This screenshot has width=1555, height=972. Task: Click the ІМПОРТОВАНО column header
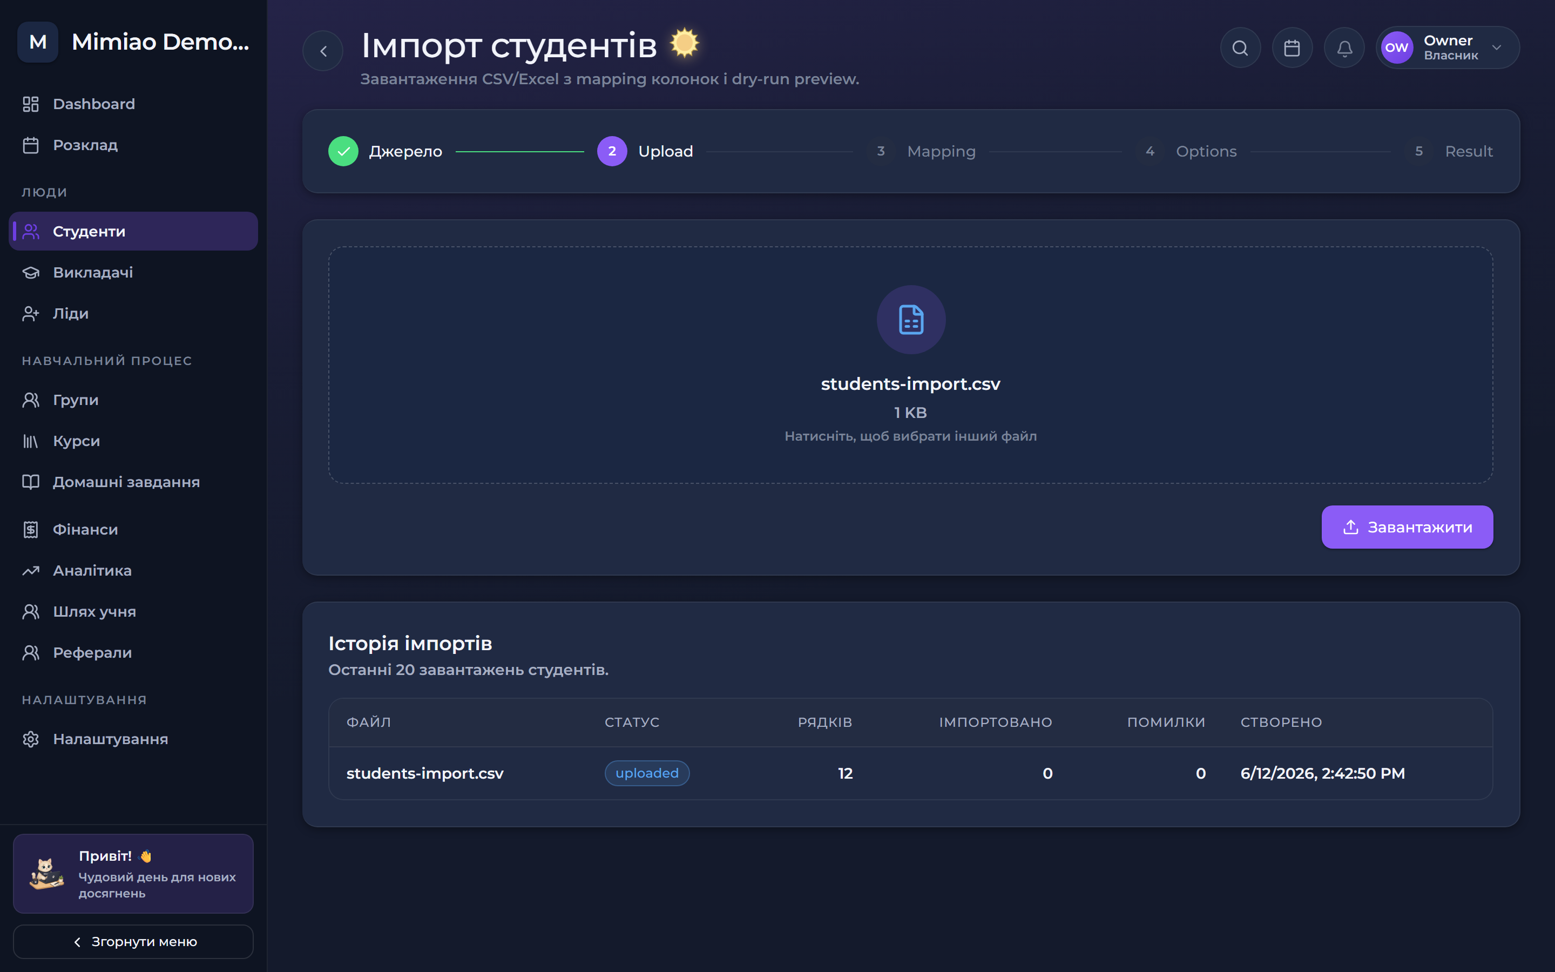pyautogui.click(x=995, y=723)
